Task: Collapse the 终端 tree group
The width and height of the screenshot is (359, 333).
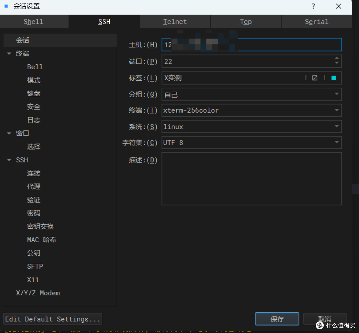Action: [9, 54]
